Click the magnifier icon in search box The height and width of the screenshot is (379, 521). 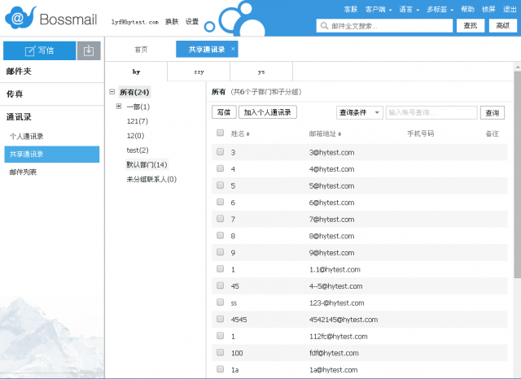(324, 25)
